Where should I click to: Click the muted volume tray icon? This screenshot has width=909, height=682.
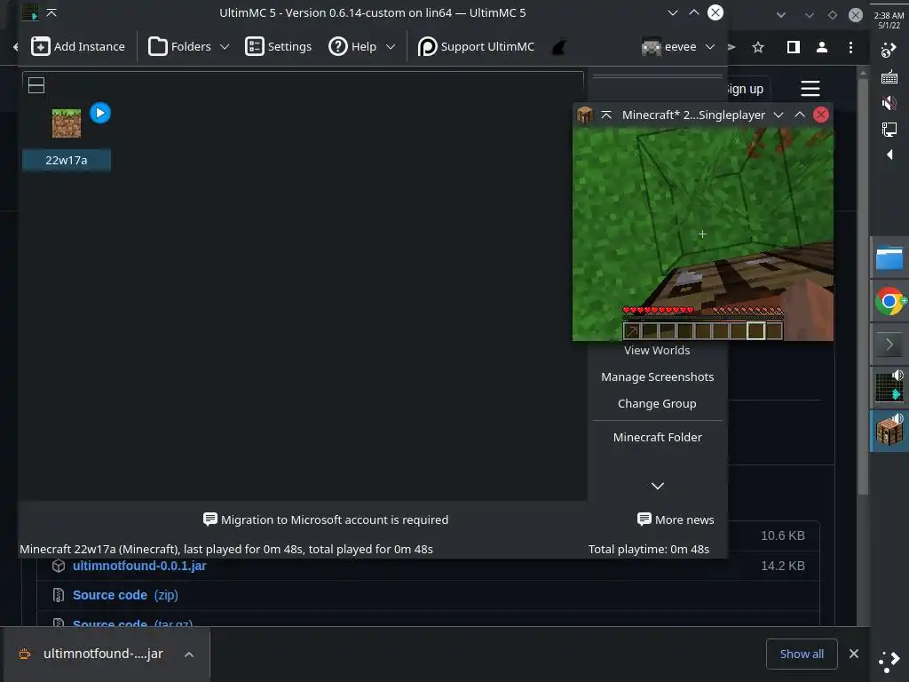pyautogui.click(x=889, y=103)
